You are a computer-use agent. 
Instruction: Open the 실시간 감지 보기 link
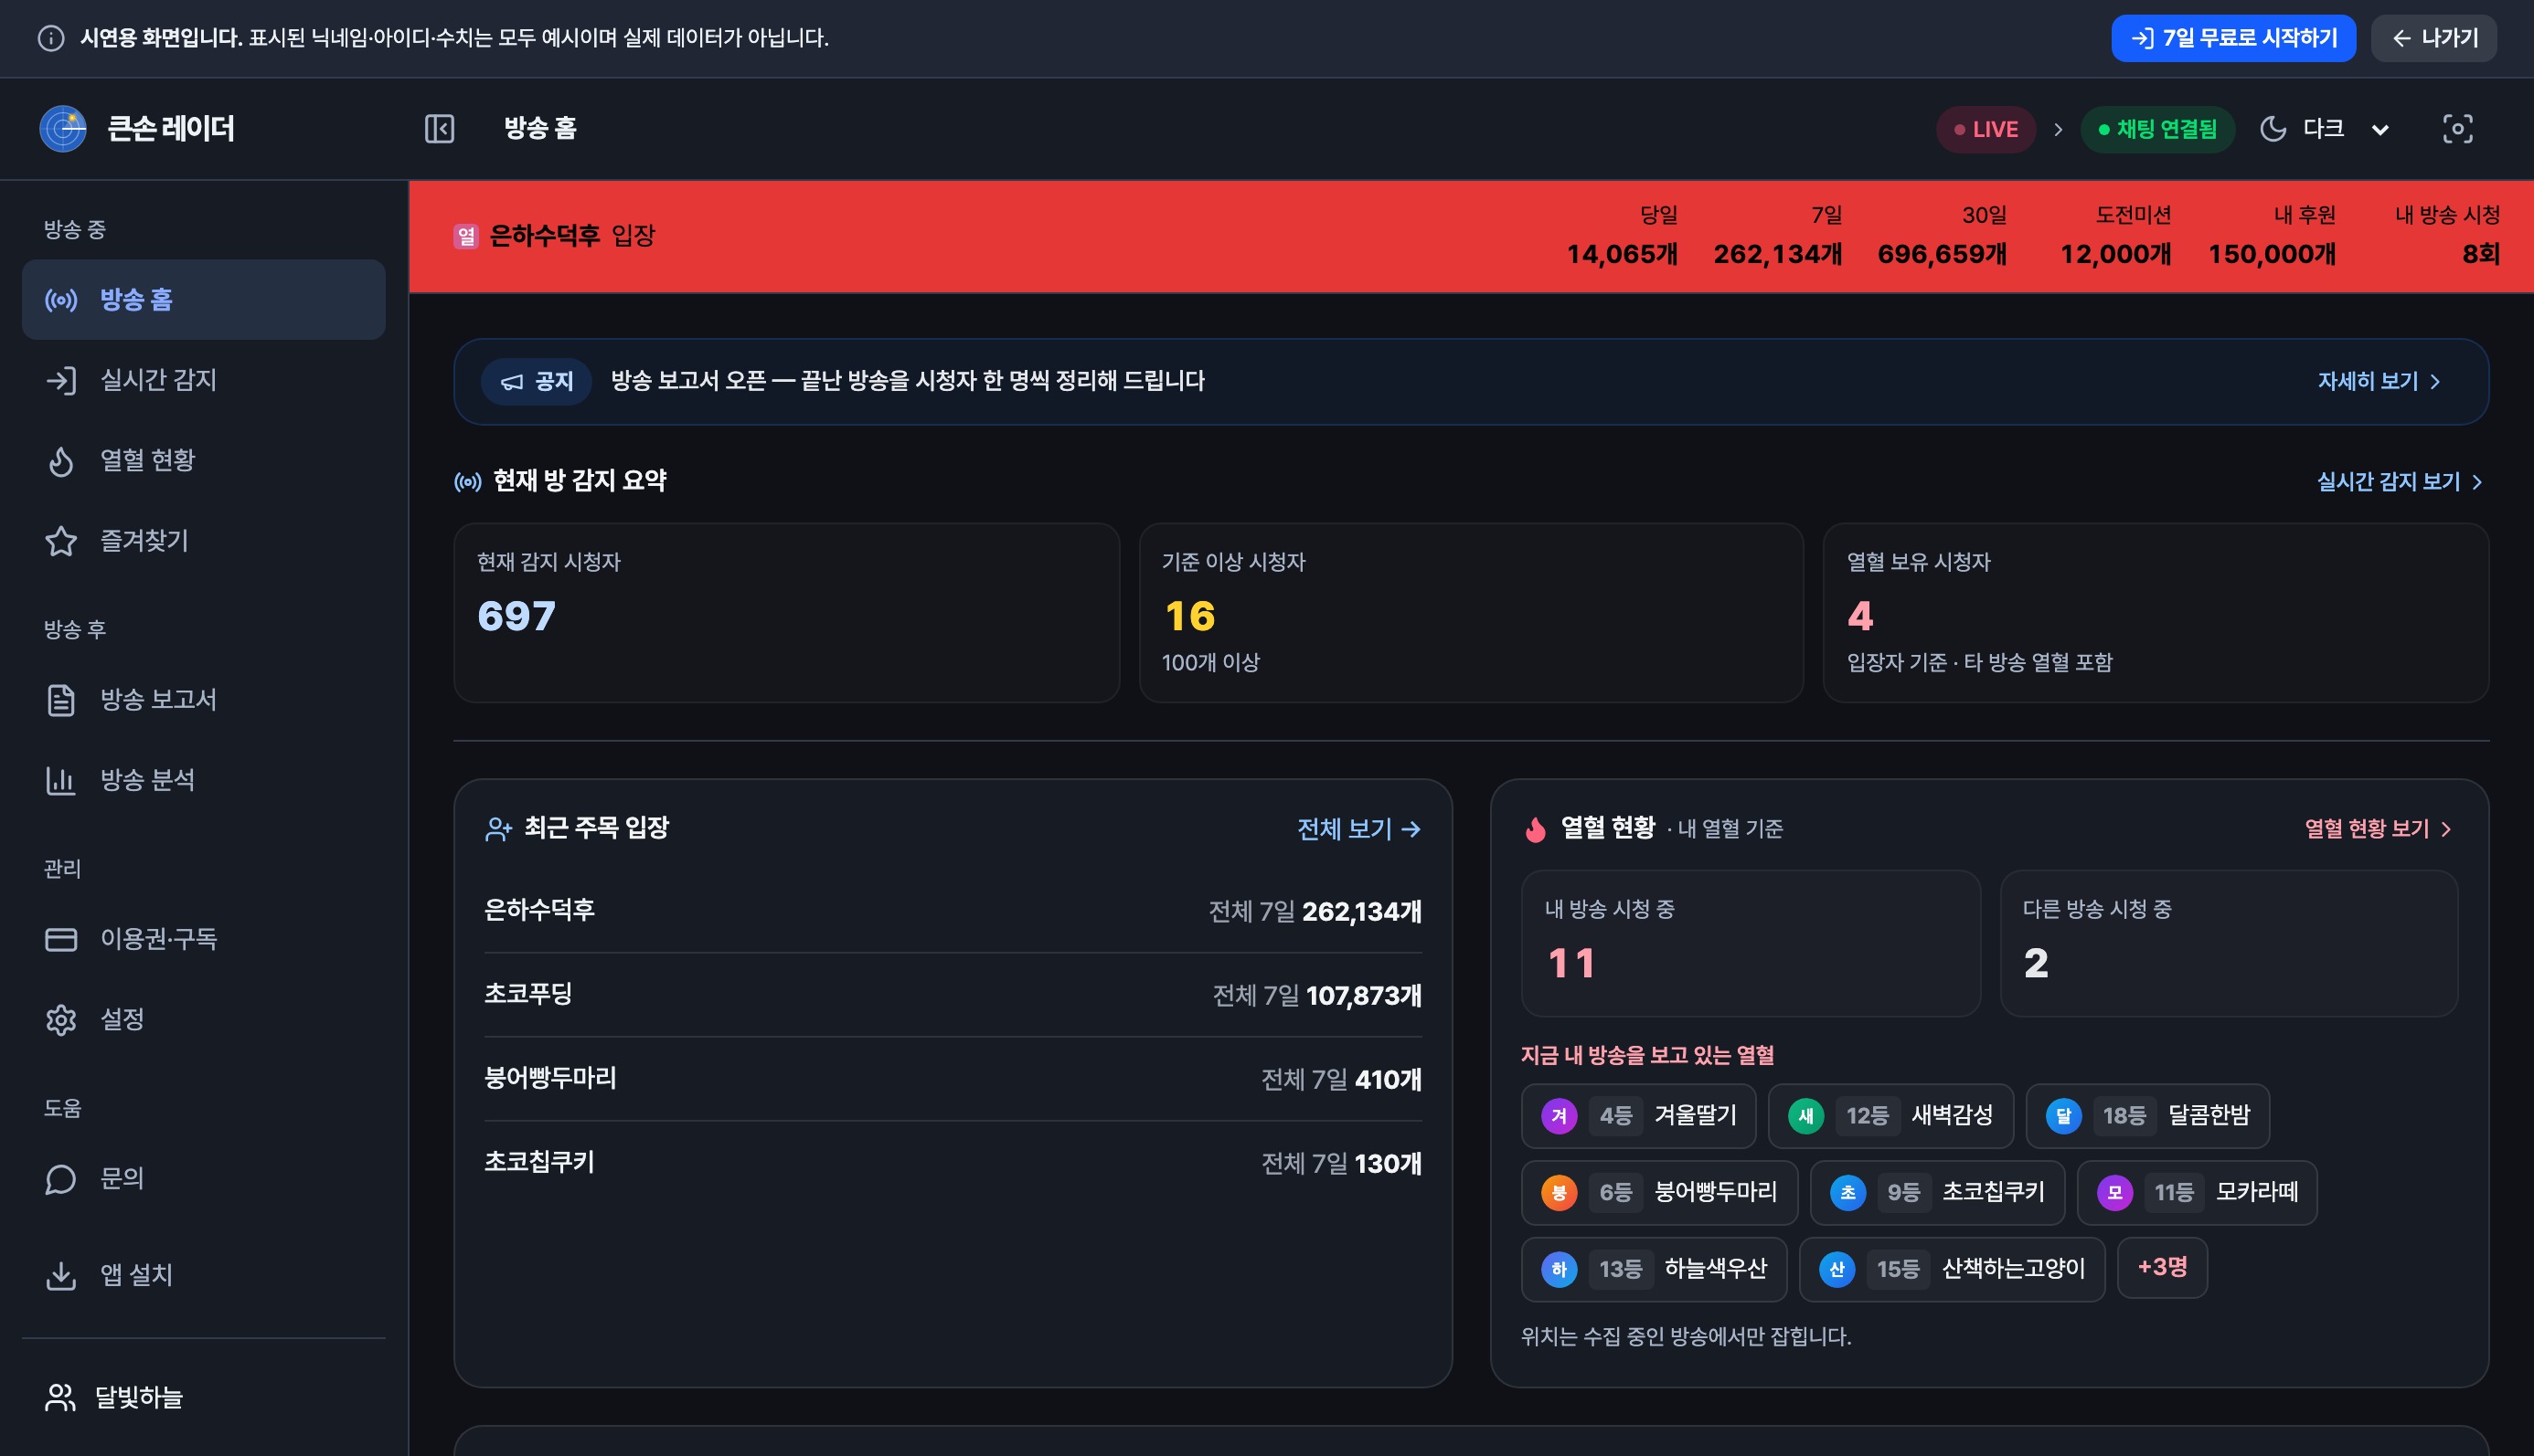(x=2399, y=482)
